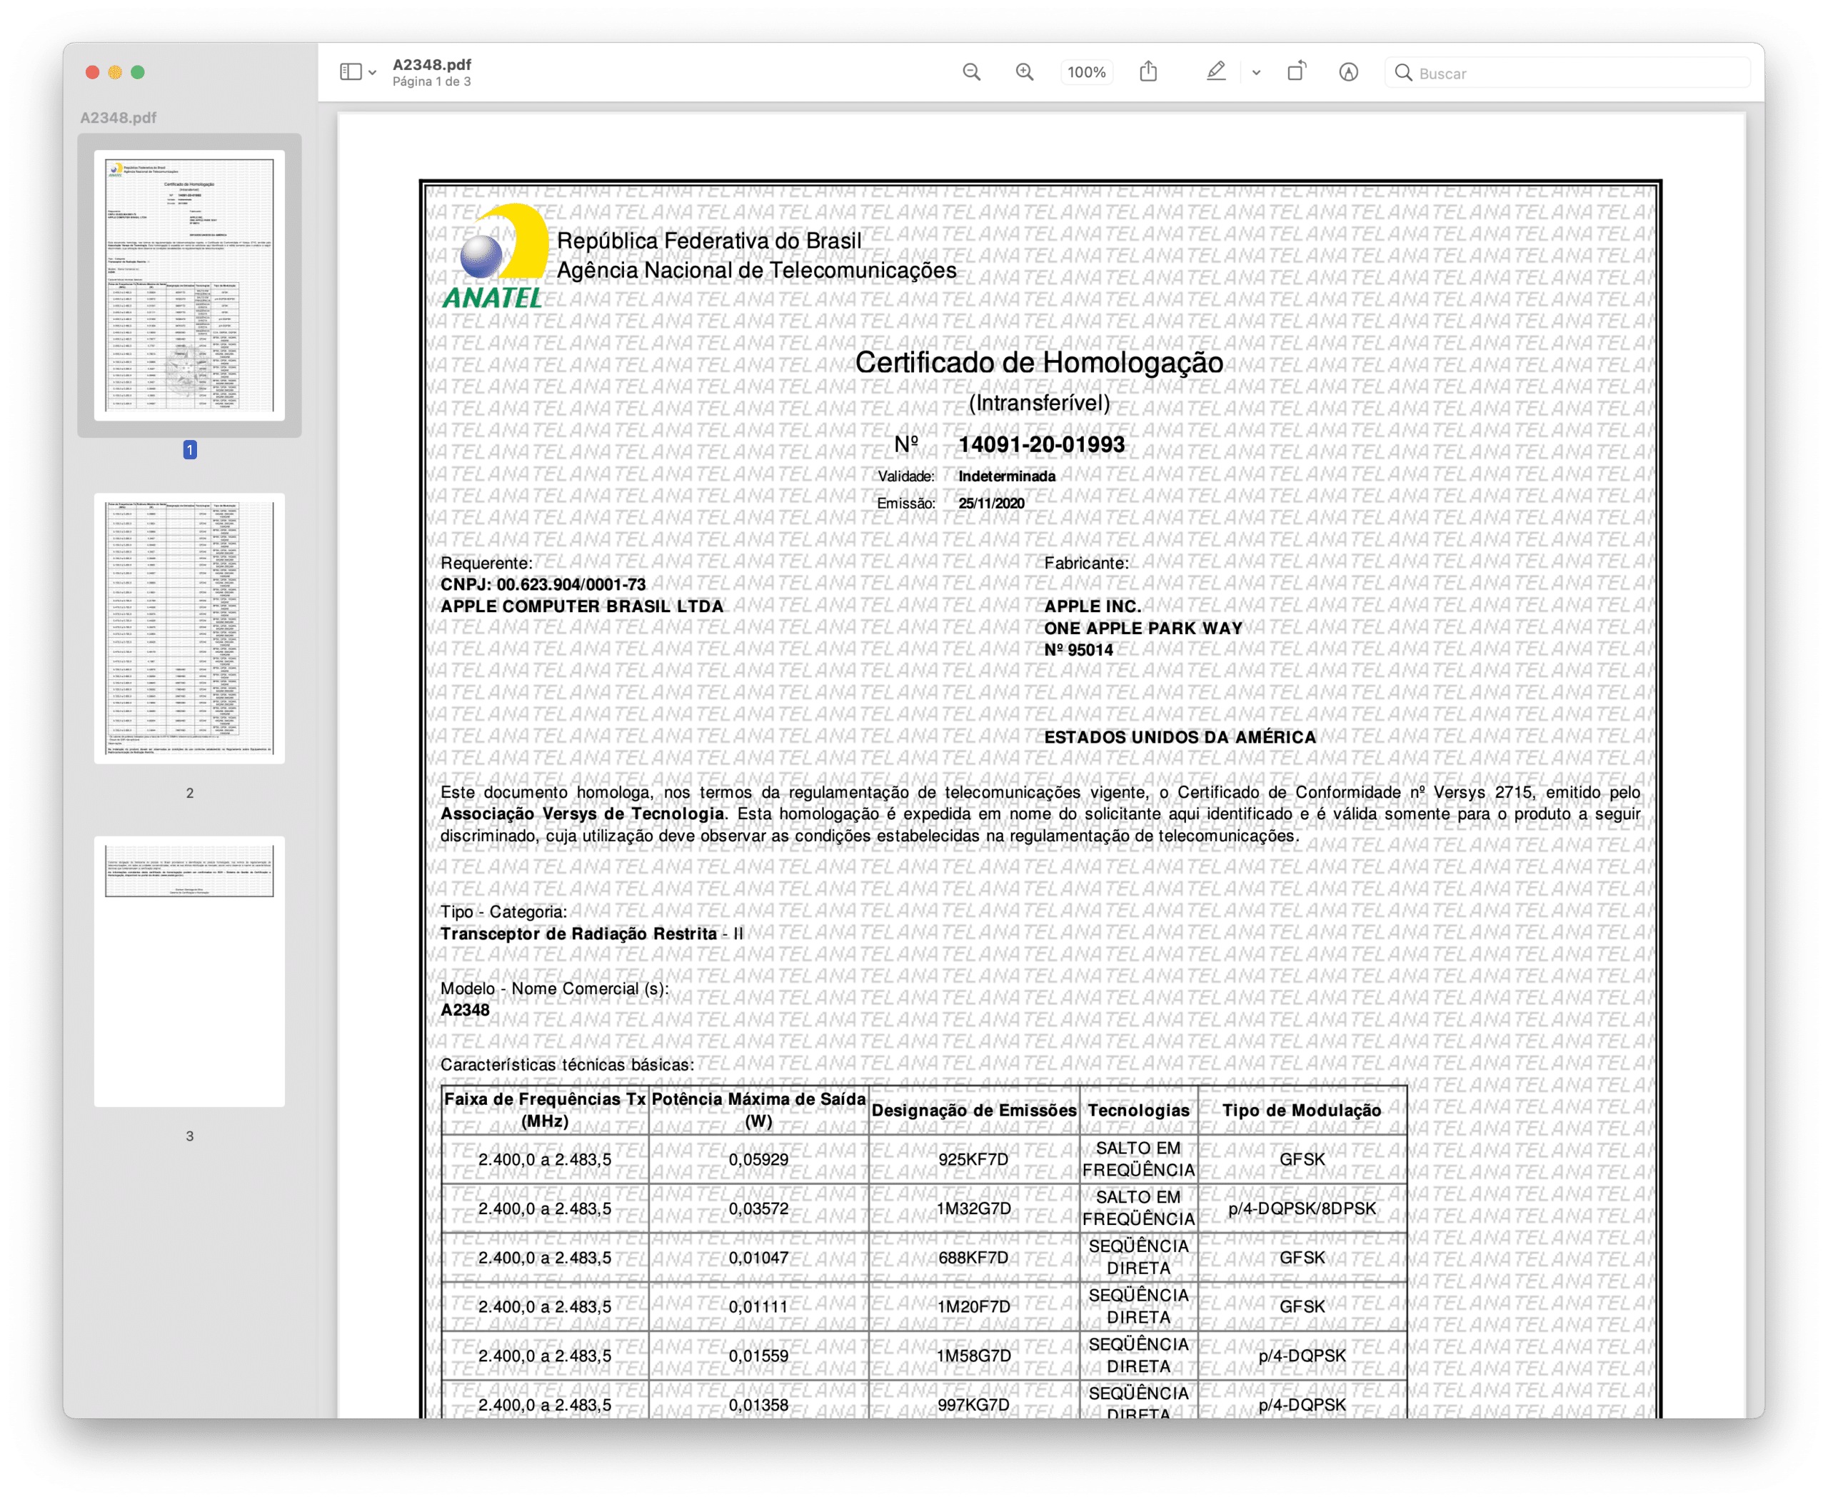Activate the markup pen tool
The width and height of the screenshot is (1828, 1502).
tap(1215, 71)
